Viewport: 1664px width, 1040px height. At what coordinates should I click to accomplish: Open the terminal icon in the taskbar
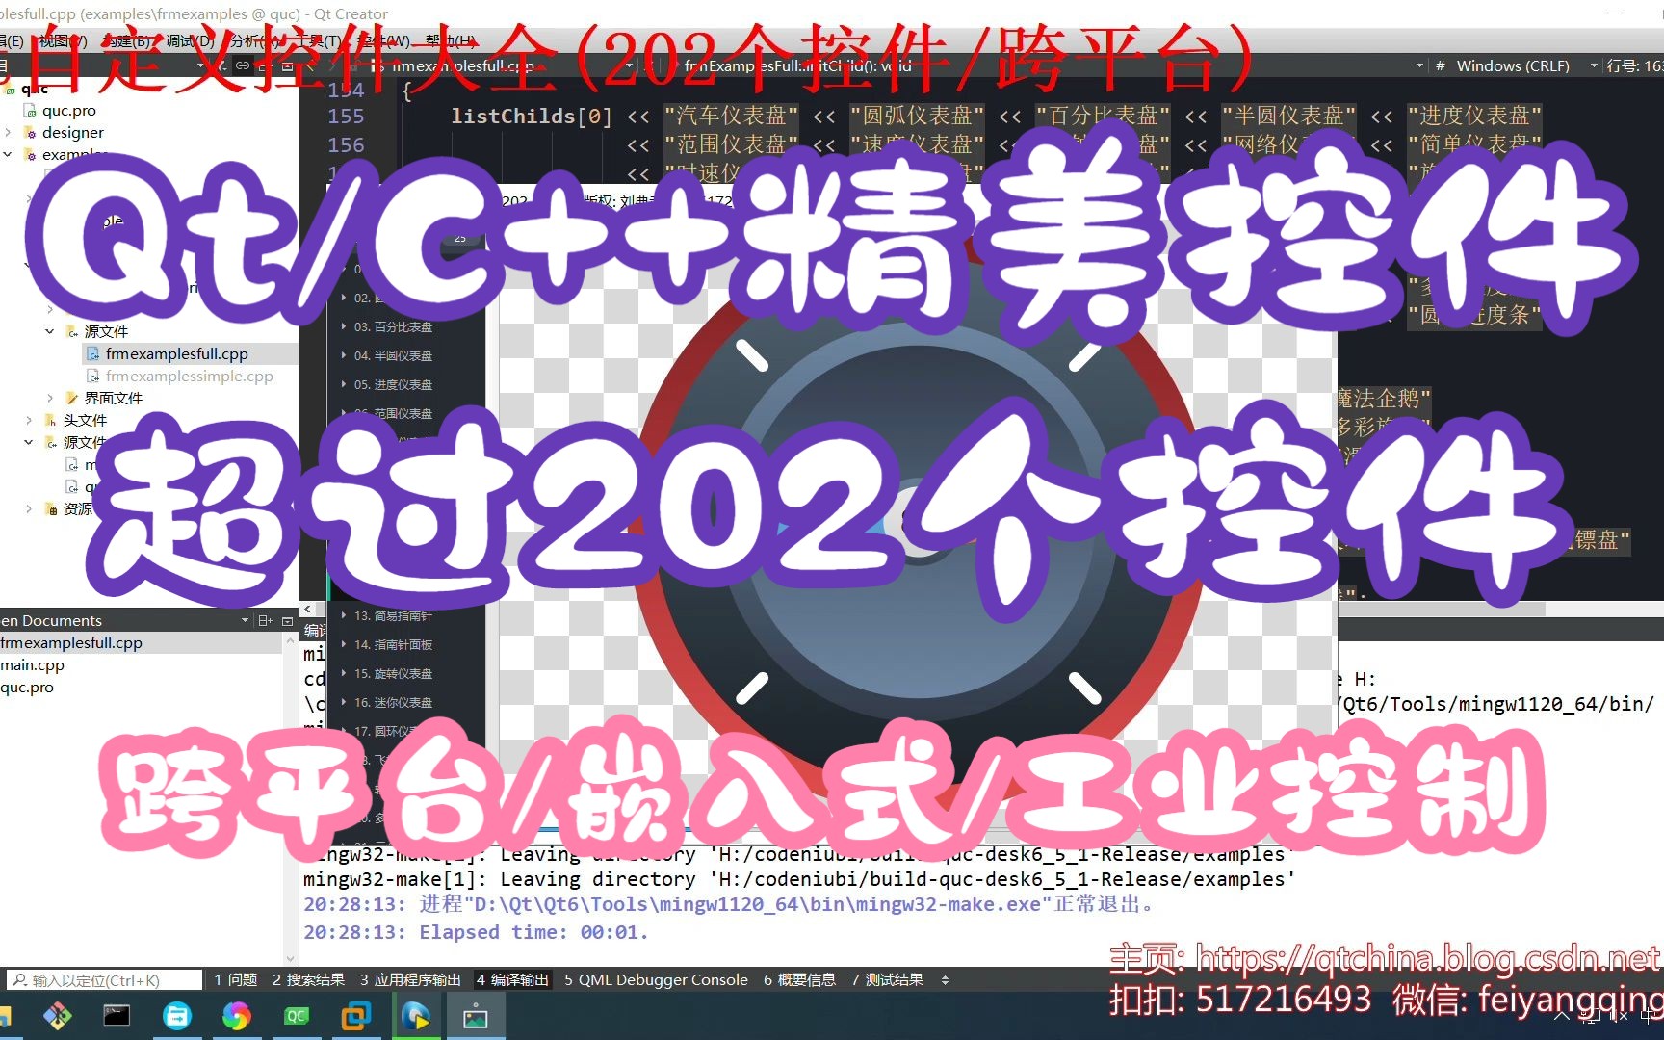[x=117, y=1015]
